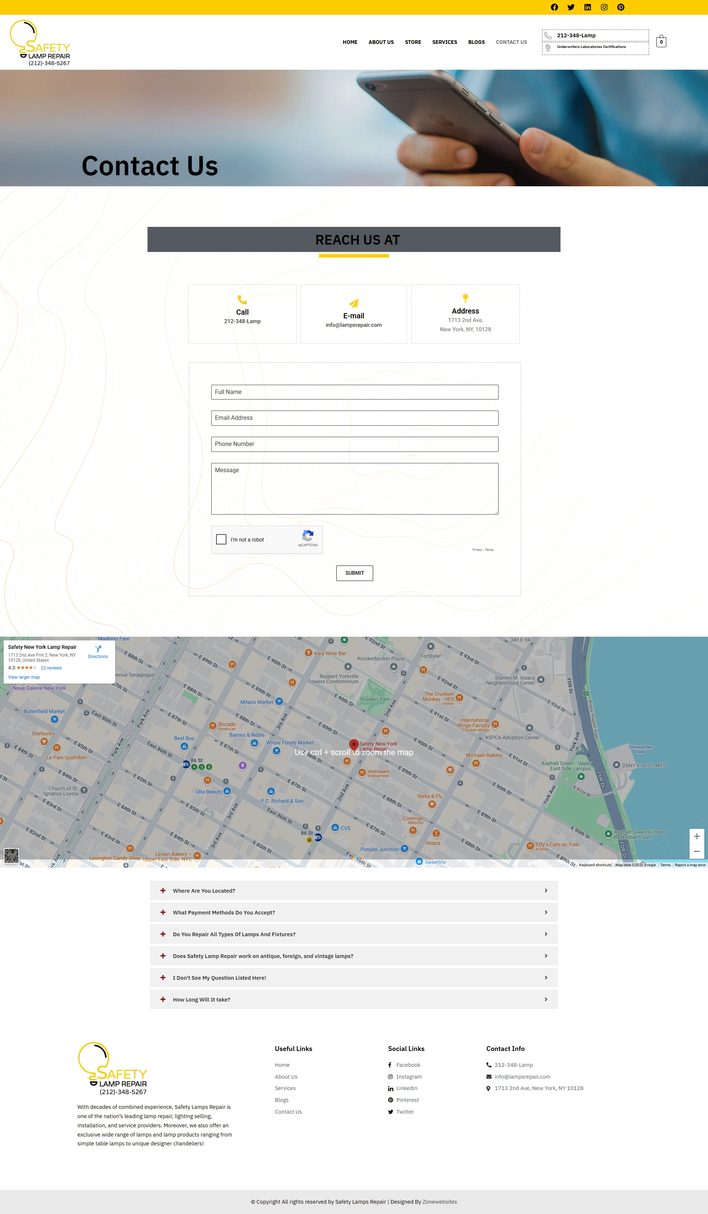The image size is (708, 1214).
Task: Switch map to satellite thumbnail view
Action: (x=11, y=855)
